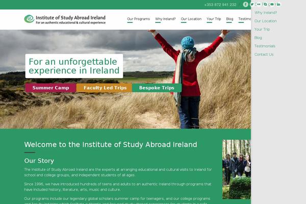
Task: Click the 'Welcome to the Institute' heading
Action: point(111,144)
